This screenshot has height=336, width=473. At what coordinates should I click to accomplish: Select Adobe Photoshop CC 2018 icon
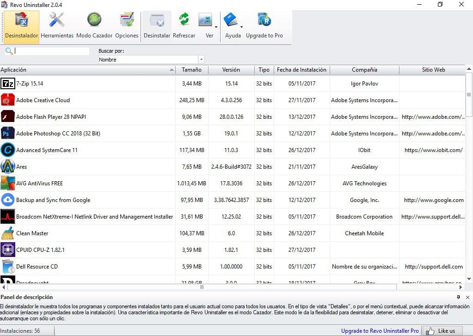(7, 133)
